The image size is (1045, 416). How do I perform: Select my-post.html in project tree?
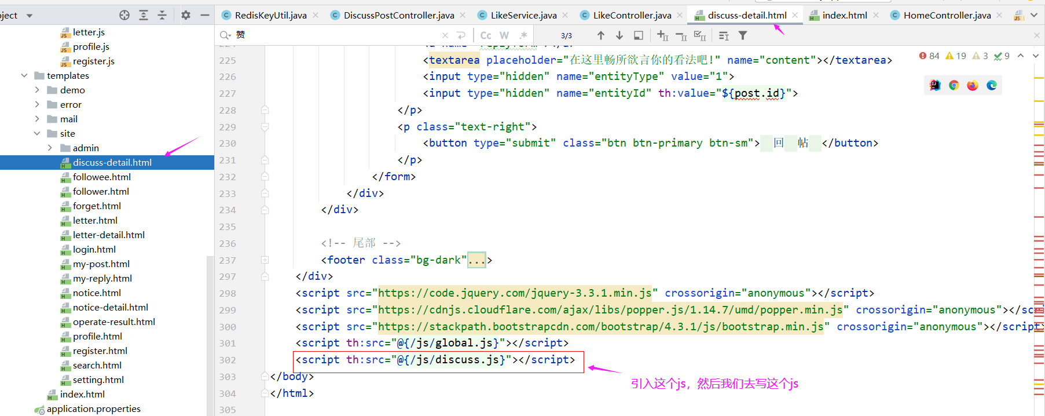[101, 264]
